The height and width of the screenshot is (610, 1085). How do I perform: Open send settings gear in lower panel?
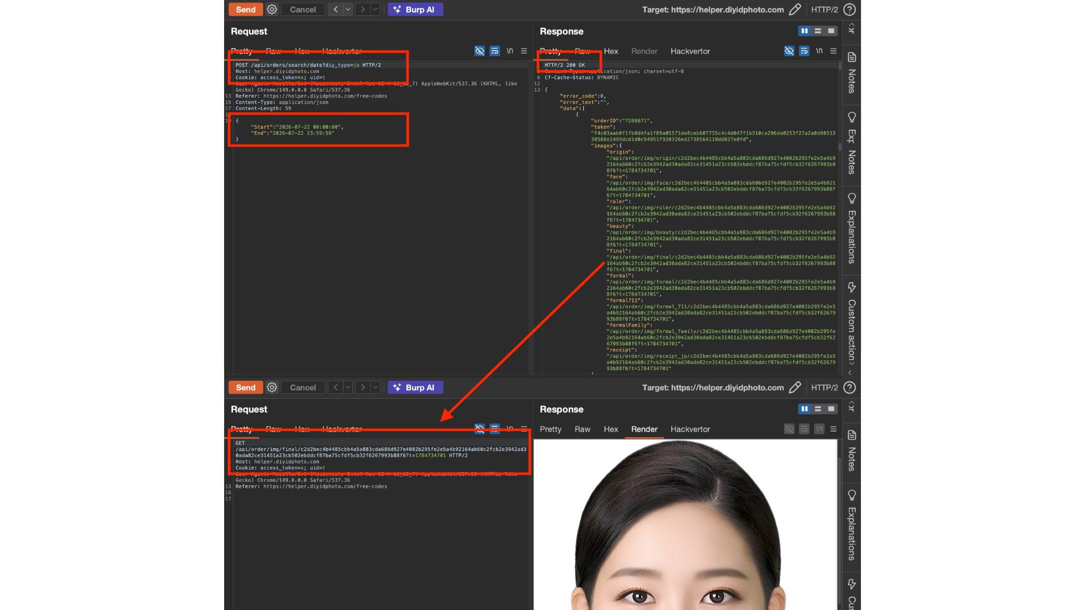pos(272,388)
